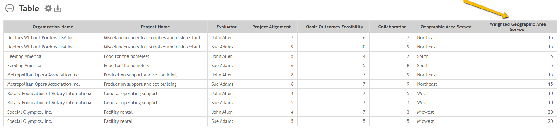Click first Metropolitan Opera Association Inc. cell

(44, 75)
